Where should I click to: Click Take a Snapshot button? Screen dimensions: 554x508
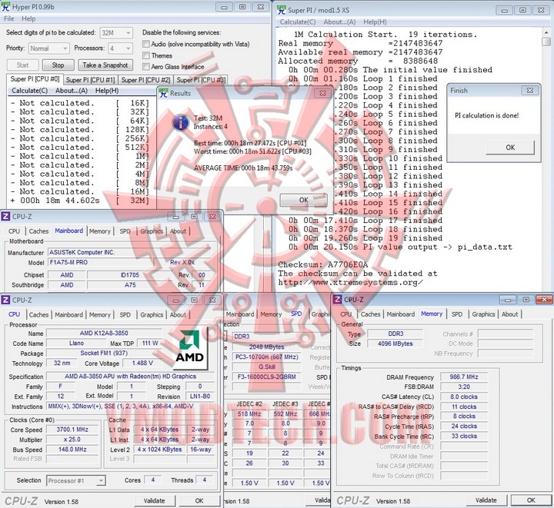(x=105, y=65)
